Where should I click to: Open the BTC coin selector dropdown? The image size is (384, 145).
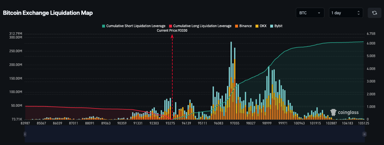tap(310, 13)
